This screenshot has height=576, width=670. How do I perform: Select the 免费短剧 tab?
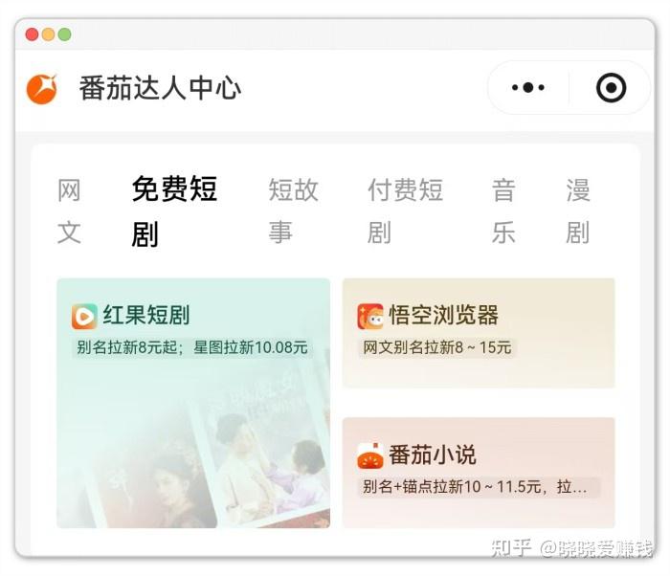pyautogui.click(x=174, y=211)
